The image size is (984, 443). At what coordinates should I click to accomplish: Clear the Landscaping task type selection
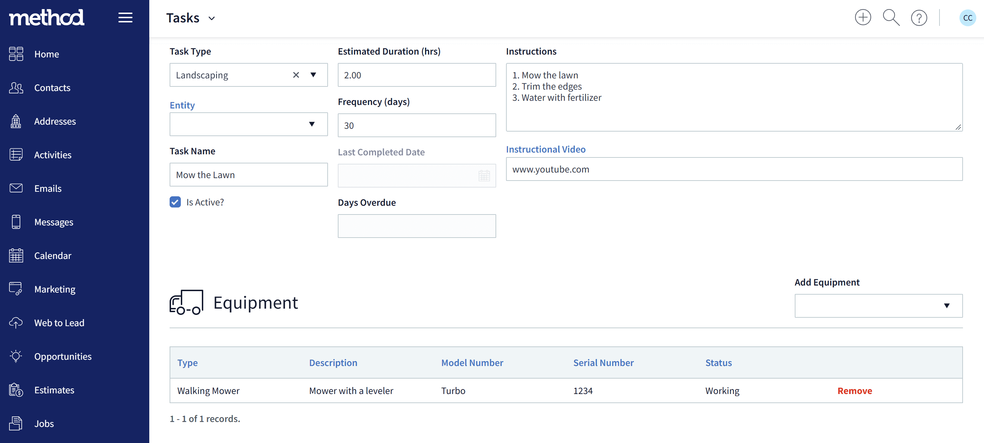[x=296, y=75]
